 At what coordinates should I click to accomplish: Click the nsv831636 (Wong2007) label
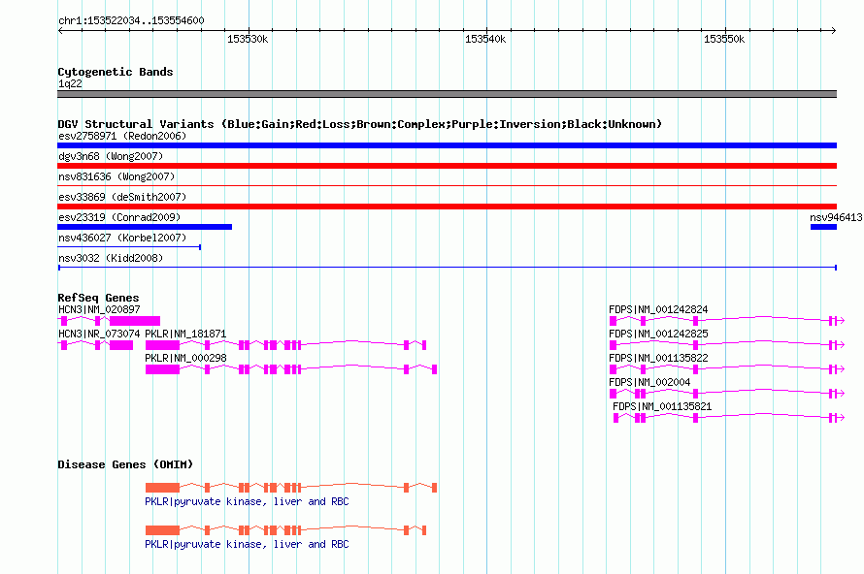(x=116, y=176)
